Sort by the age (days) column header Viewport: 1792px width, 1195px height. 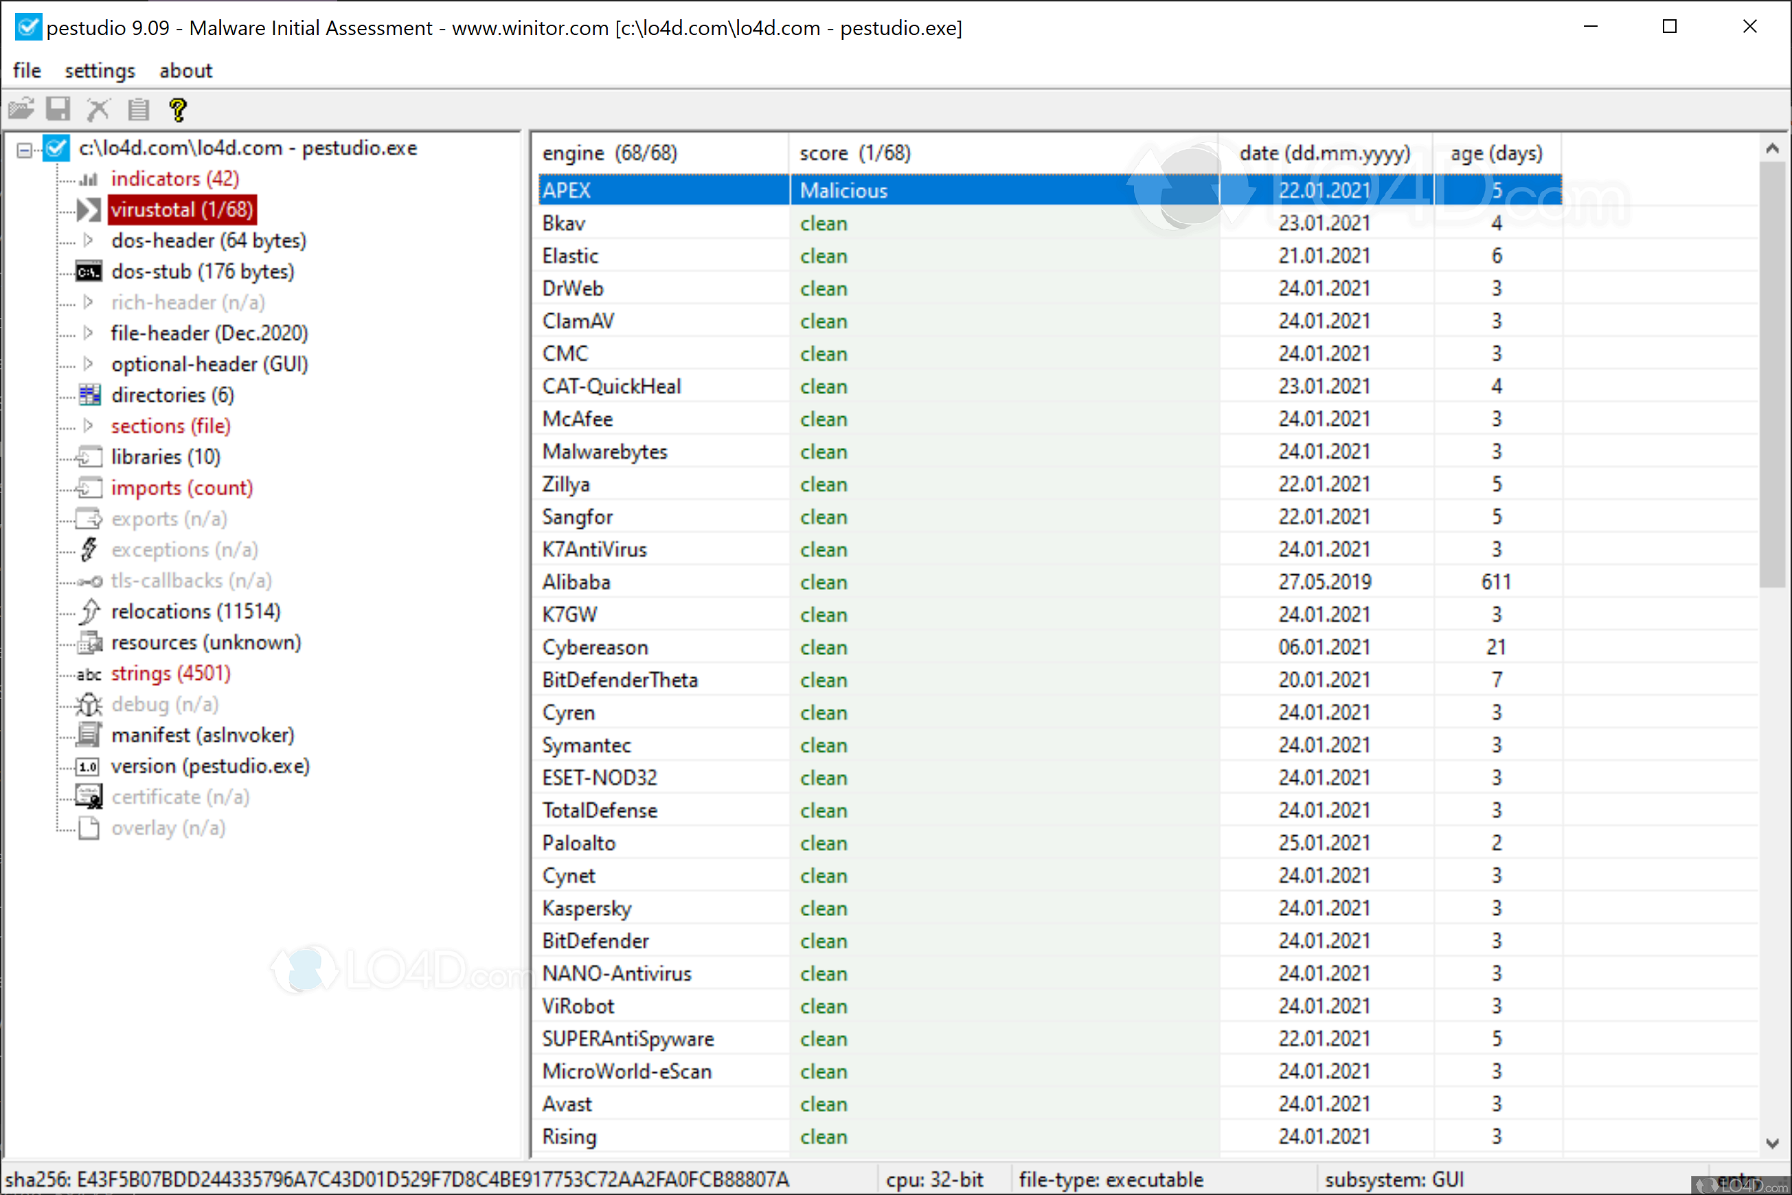point(1495,152)
